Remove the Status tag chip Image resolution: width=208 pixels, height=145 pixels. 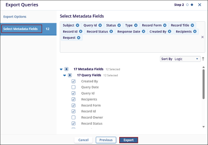point(119,25)
